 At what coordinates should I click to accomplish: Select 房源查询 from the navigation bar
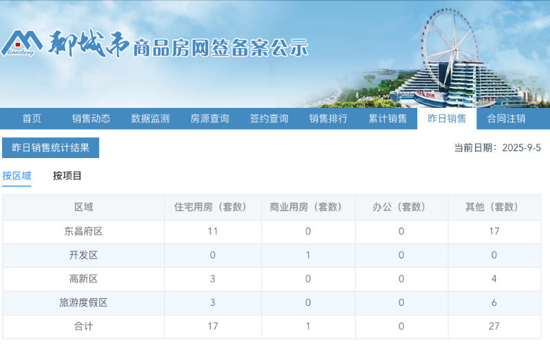(x=210, y=119)
